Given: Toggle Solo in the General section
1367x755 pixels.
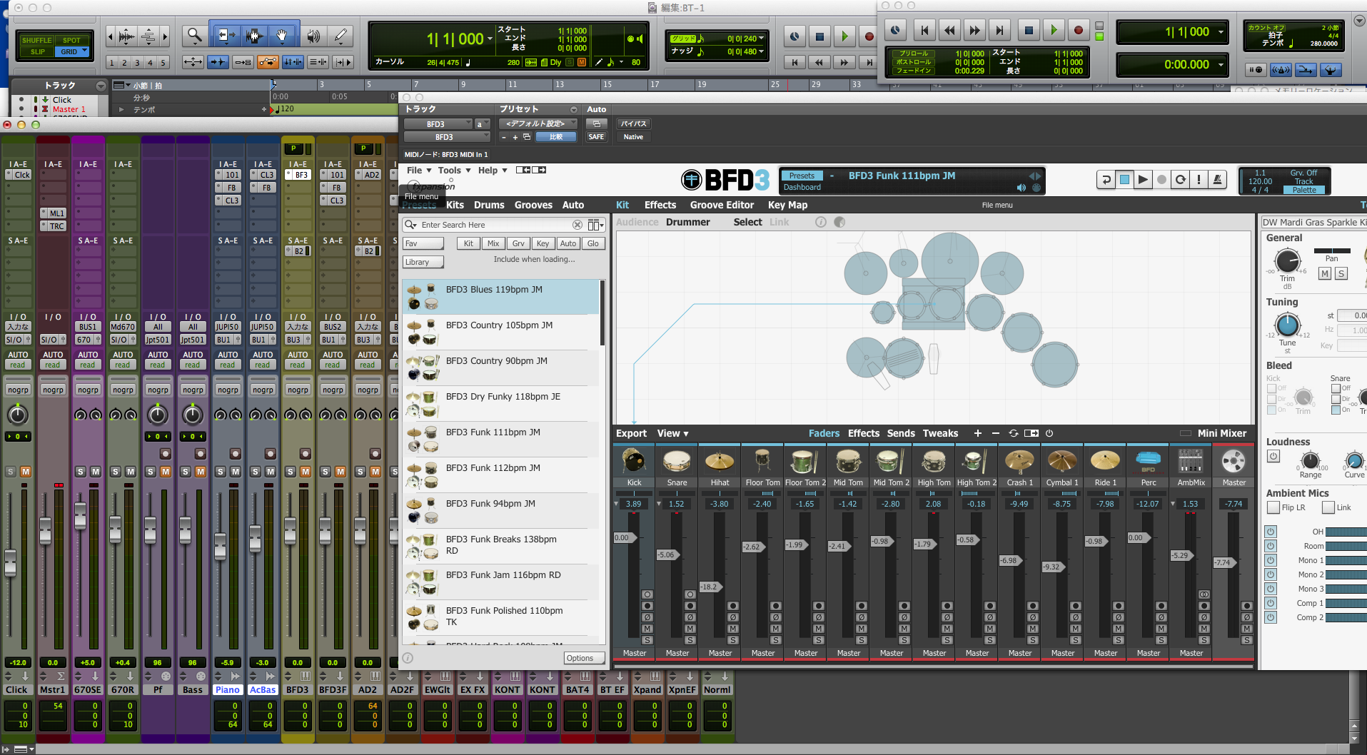Looking at the screenshot, I should tap(1341, 273).
